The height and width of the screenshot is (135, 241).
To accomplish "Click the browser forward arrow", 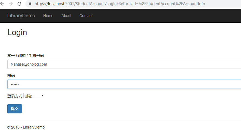I will click(11, 4).
